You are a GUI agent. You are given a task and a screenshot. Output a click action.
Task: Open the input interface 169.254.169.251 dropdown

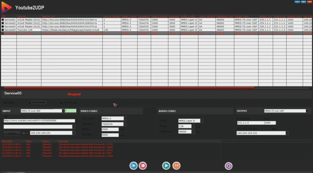74,133
